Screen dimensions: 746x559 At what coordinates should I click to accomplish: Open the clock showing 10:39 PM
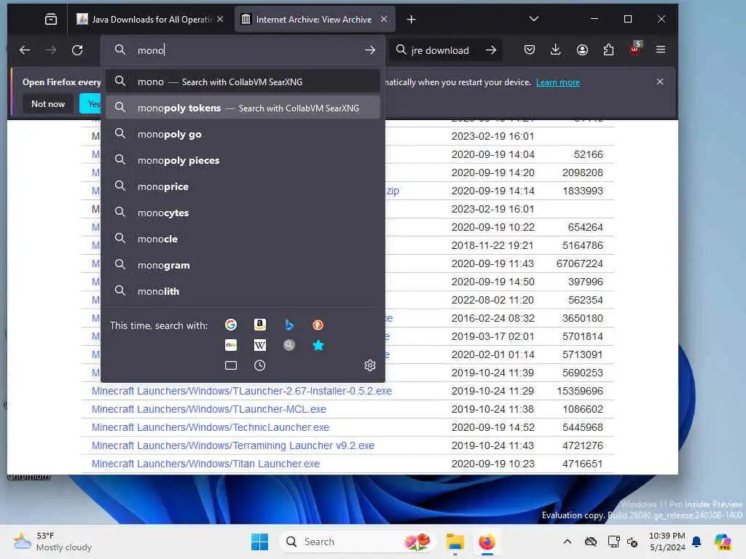click(667, 542)
